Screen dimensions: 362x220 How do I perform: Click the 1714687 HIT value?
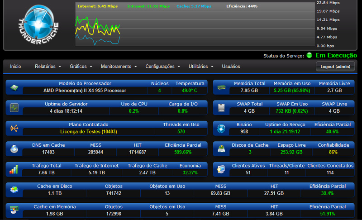(x=138, y=152)
